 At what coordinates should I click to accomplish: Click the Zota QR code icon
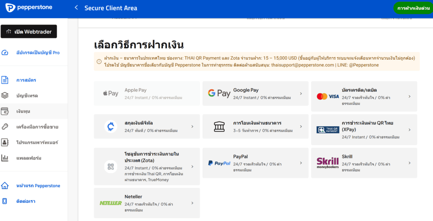pos(111,166)
